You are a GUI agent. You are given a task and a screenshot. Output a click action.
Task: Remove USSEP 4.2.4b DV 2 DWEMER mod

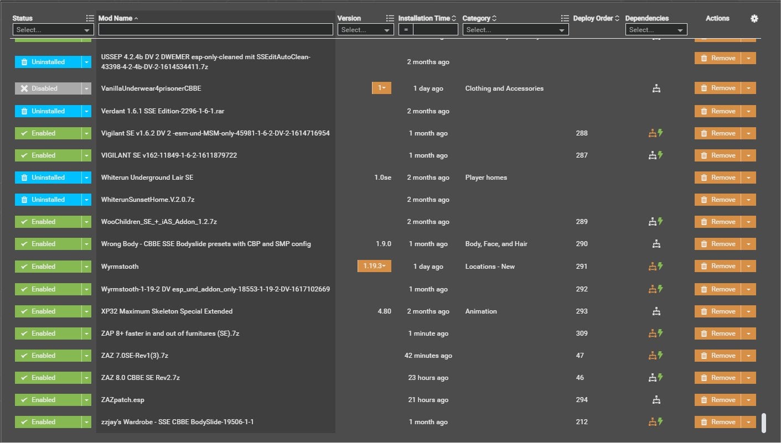718,58
